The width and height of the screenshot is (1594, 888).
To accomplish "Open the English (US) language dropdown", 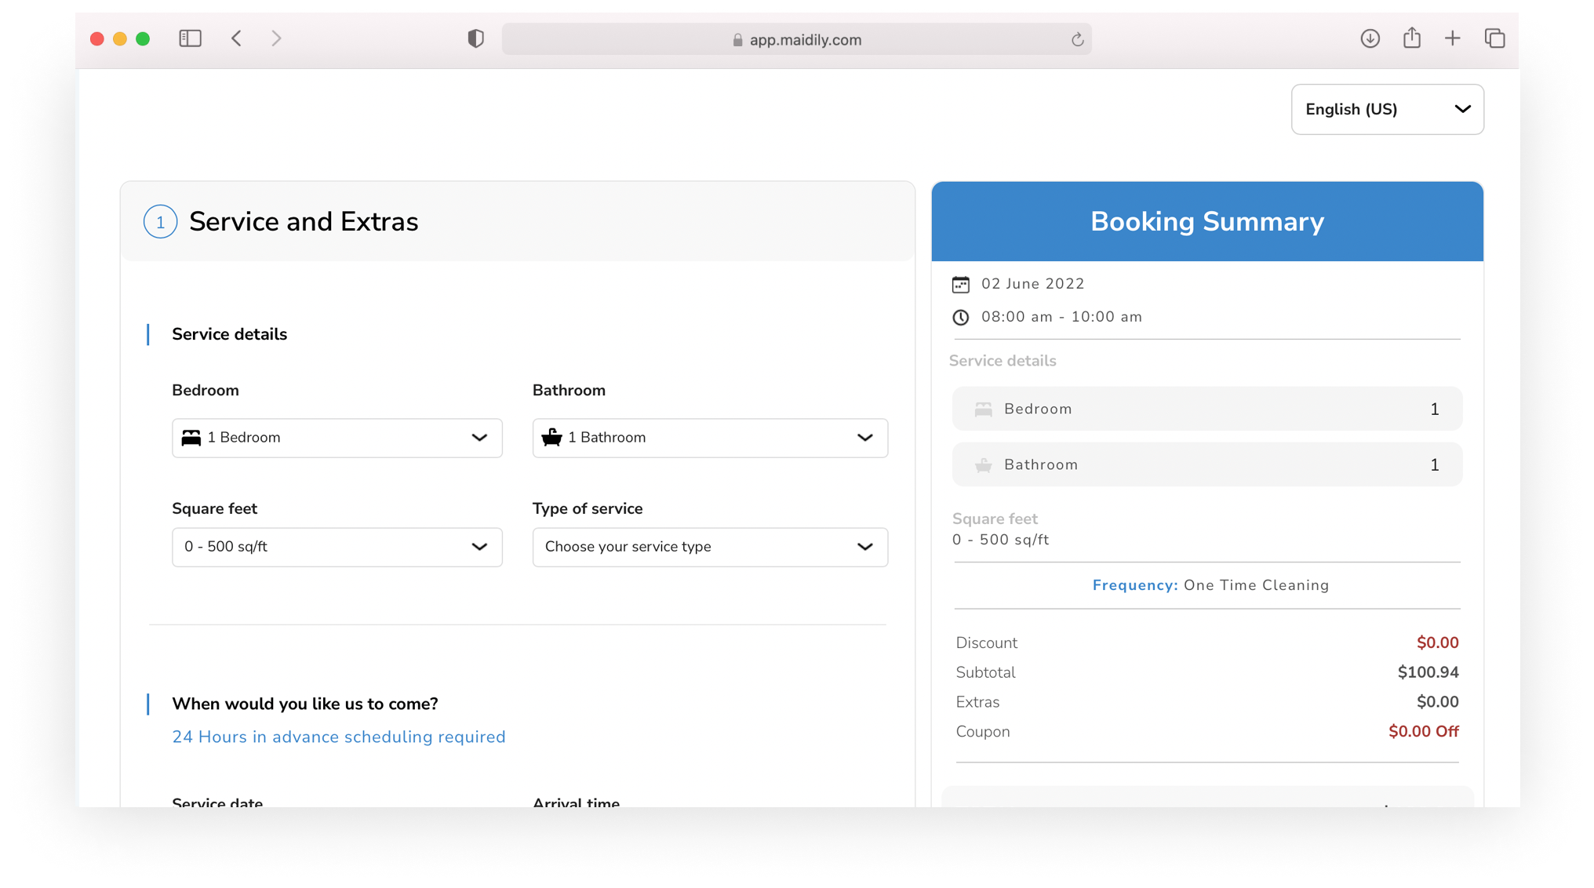I will tap(1386, 109).
